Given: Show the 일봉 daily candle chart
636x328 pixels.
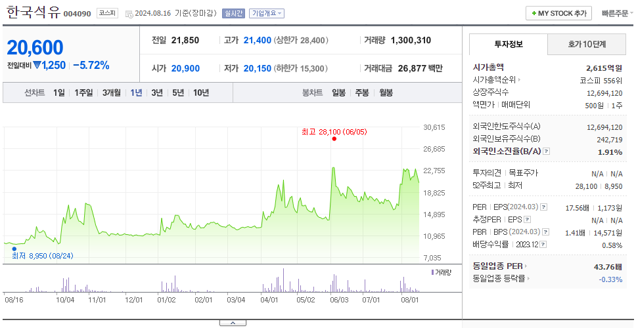Looking at the screenshot, I should pos(338,92).
